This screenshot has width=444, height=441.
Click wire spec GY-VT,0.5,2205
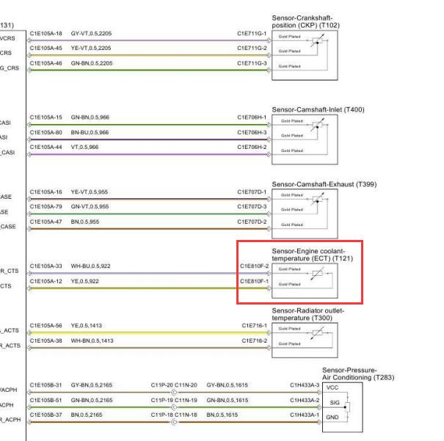91,34
